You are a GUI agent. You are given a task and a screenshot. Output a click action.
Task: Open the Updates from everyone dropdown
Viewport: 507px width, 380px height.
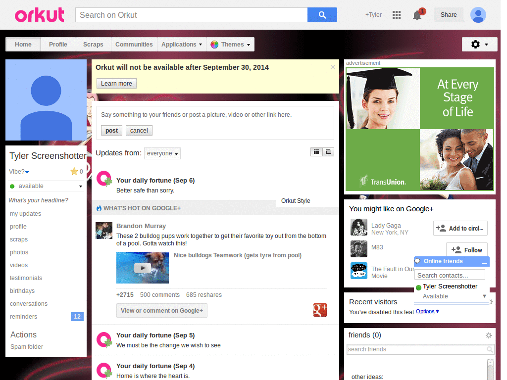pos(162,153)
